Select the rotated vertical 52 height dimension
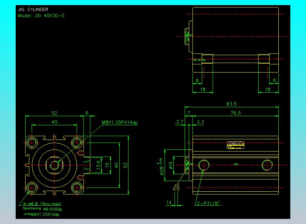 coord(125,165)
